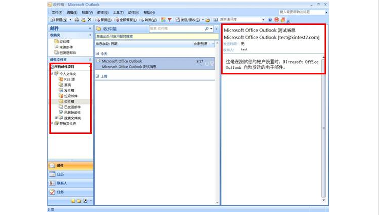Open the 发送/接收 dropdown arrow

coord(203,20)
